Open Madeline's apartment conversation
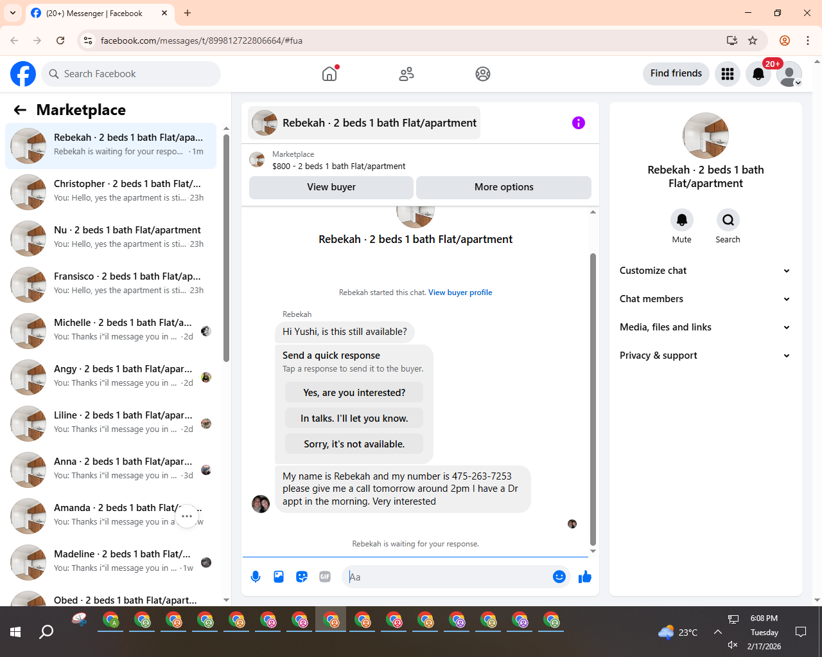This screenshot has height=657, width=822. pyautogui.click(x=110, y=562)
